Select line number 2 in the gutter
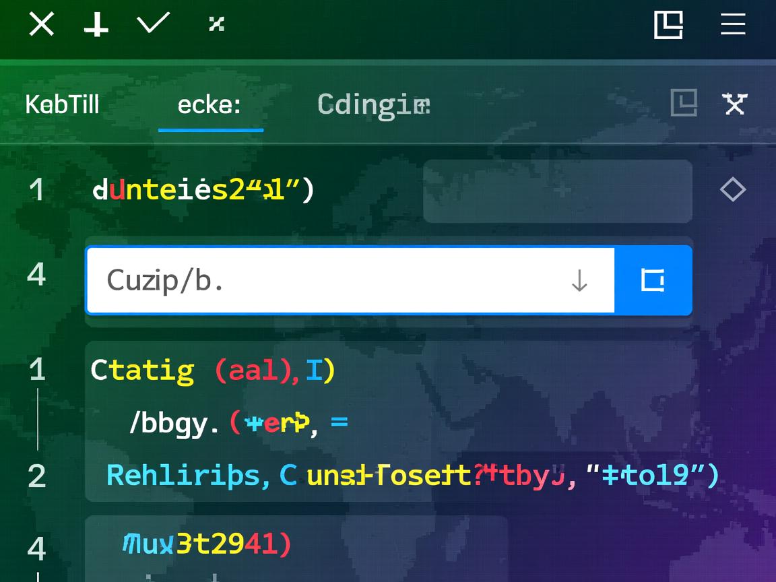Screen dimensions: 776x582 point(37,476)
